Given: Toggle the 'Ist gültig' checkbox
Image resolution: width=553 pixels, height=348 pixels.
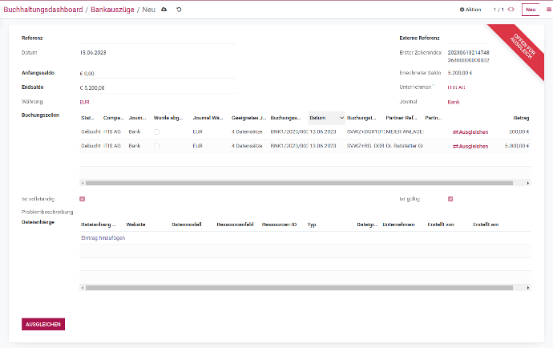Looking at the screenshot, I should (x=450, y=199).
